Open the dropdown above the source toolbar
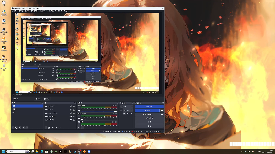Viewport: 275px width, 154px height. [x=22, y=95]
